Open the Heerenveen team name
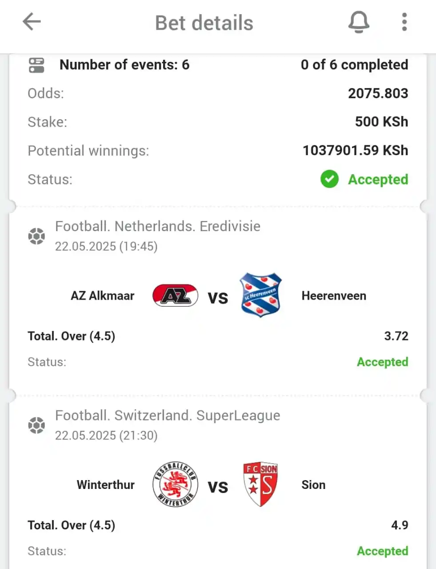The width and height of the screenshot is (436, 569). click(334, 296)
